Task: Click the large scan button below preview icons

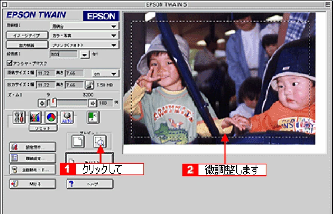Action: click(x=89, y=158)
